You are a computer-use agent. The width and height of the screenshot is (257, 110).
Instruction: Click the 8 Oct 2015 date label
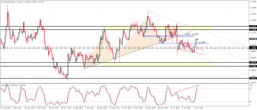point(41,108)
